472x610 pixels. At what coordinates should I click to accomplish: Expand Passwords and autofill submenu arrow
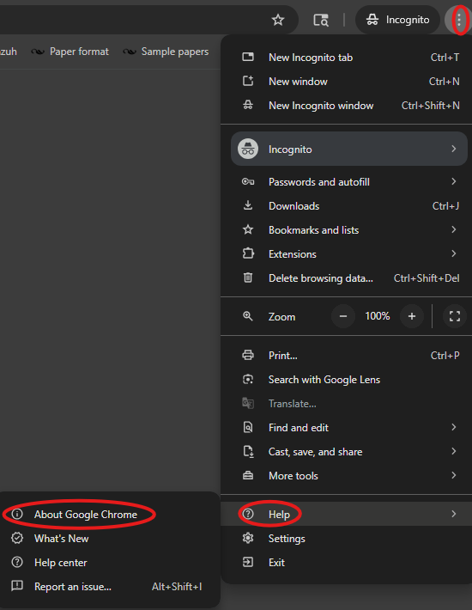[454, 181]
